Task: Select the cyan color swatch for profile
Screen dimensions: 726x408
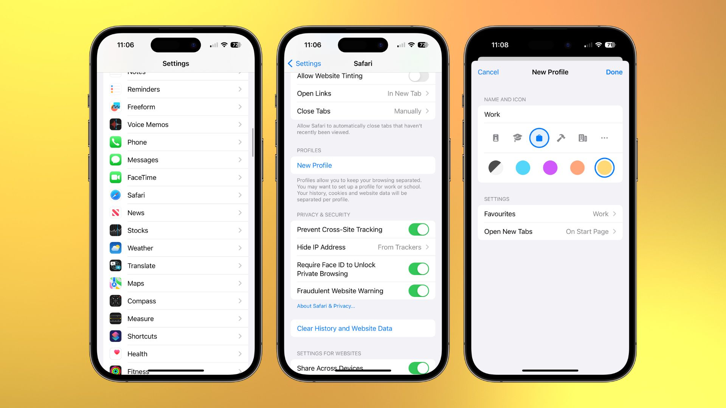Action: [523, 167]
